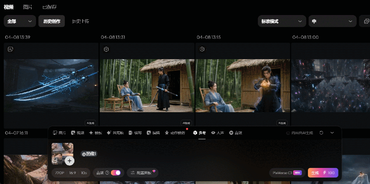Open the glowing blue swords video thumbnail
Image resolution: width=370 pixels, height=184 pixels.
coord(51,86)
